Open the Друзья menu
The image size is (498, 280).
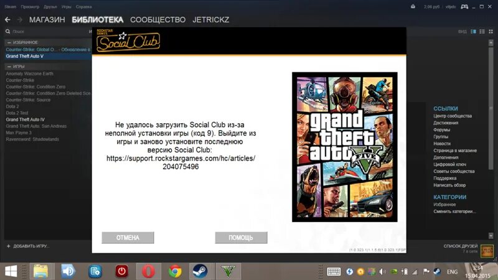tap(50, 7)
